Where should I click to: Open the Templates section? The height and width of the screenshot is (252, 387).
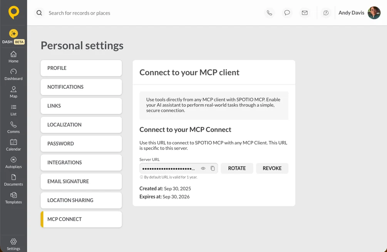[x=13, y=198]
